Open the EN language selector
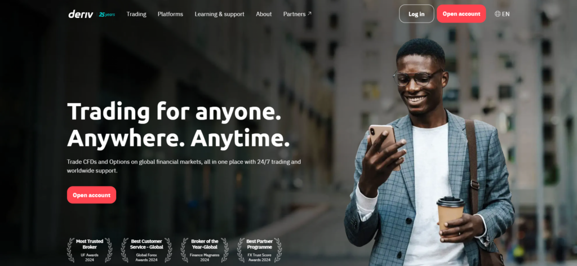577x266 pixels. (502, 14)
